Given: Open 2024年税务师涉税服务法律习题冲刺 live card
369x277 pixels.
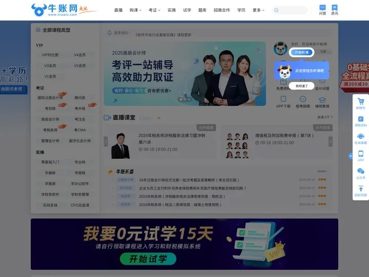Looking at the screenshot, I should tap(160, 142).
